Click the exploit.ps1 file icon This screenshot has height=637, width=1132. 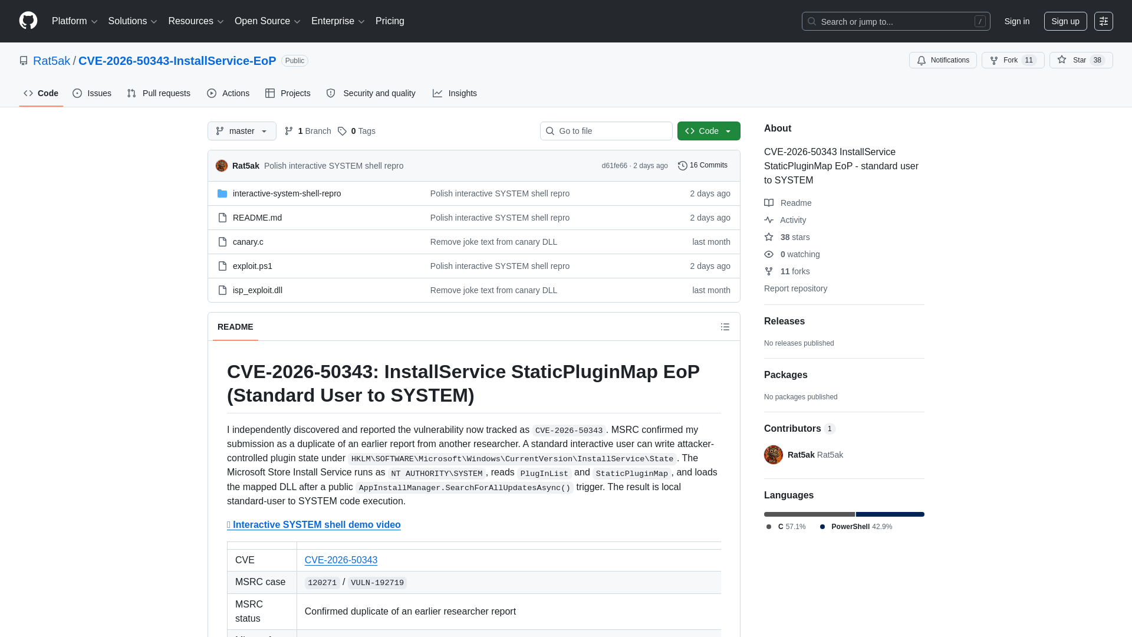pos(222,266)
